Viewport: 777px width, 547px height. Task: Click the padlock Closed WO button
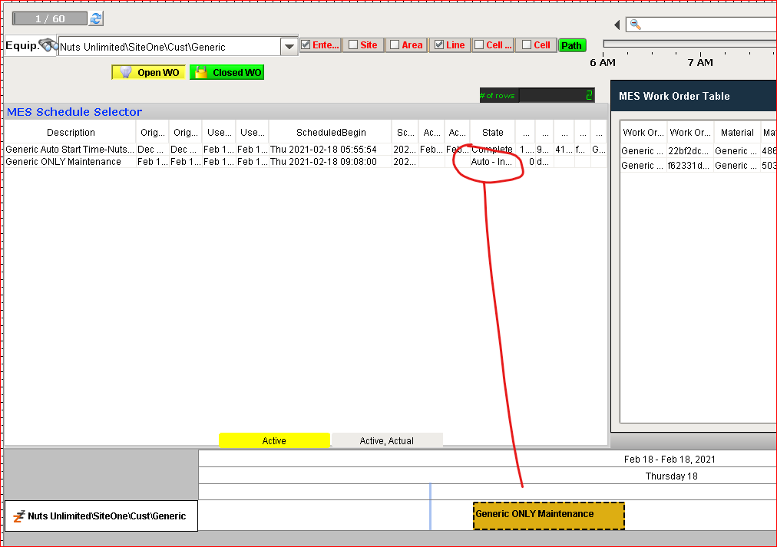tap(227, 72)
